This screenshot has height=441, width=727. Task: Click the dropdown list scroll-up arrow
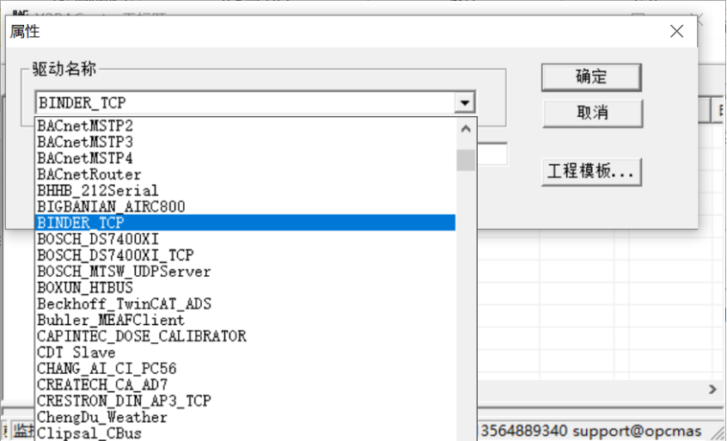coord(466,129)
